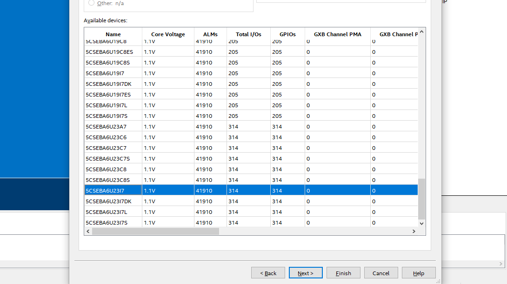Screen dimensions: 507x284
Task: Sort by Core Voltage column header
Action: (168, 34)
